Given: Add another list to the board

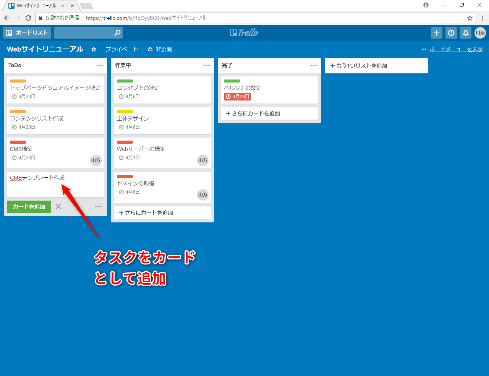Looking at the screenshot, I should (376, 66).
